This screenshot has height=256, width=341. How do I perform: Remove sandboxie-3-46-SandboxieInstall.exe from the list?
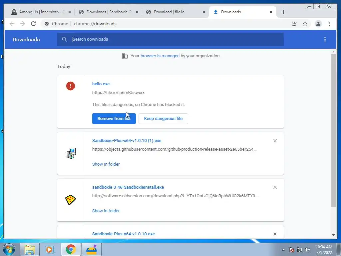[x=275, y=187]
